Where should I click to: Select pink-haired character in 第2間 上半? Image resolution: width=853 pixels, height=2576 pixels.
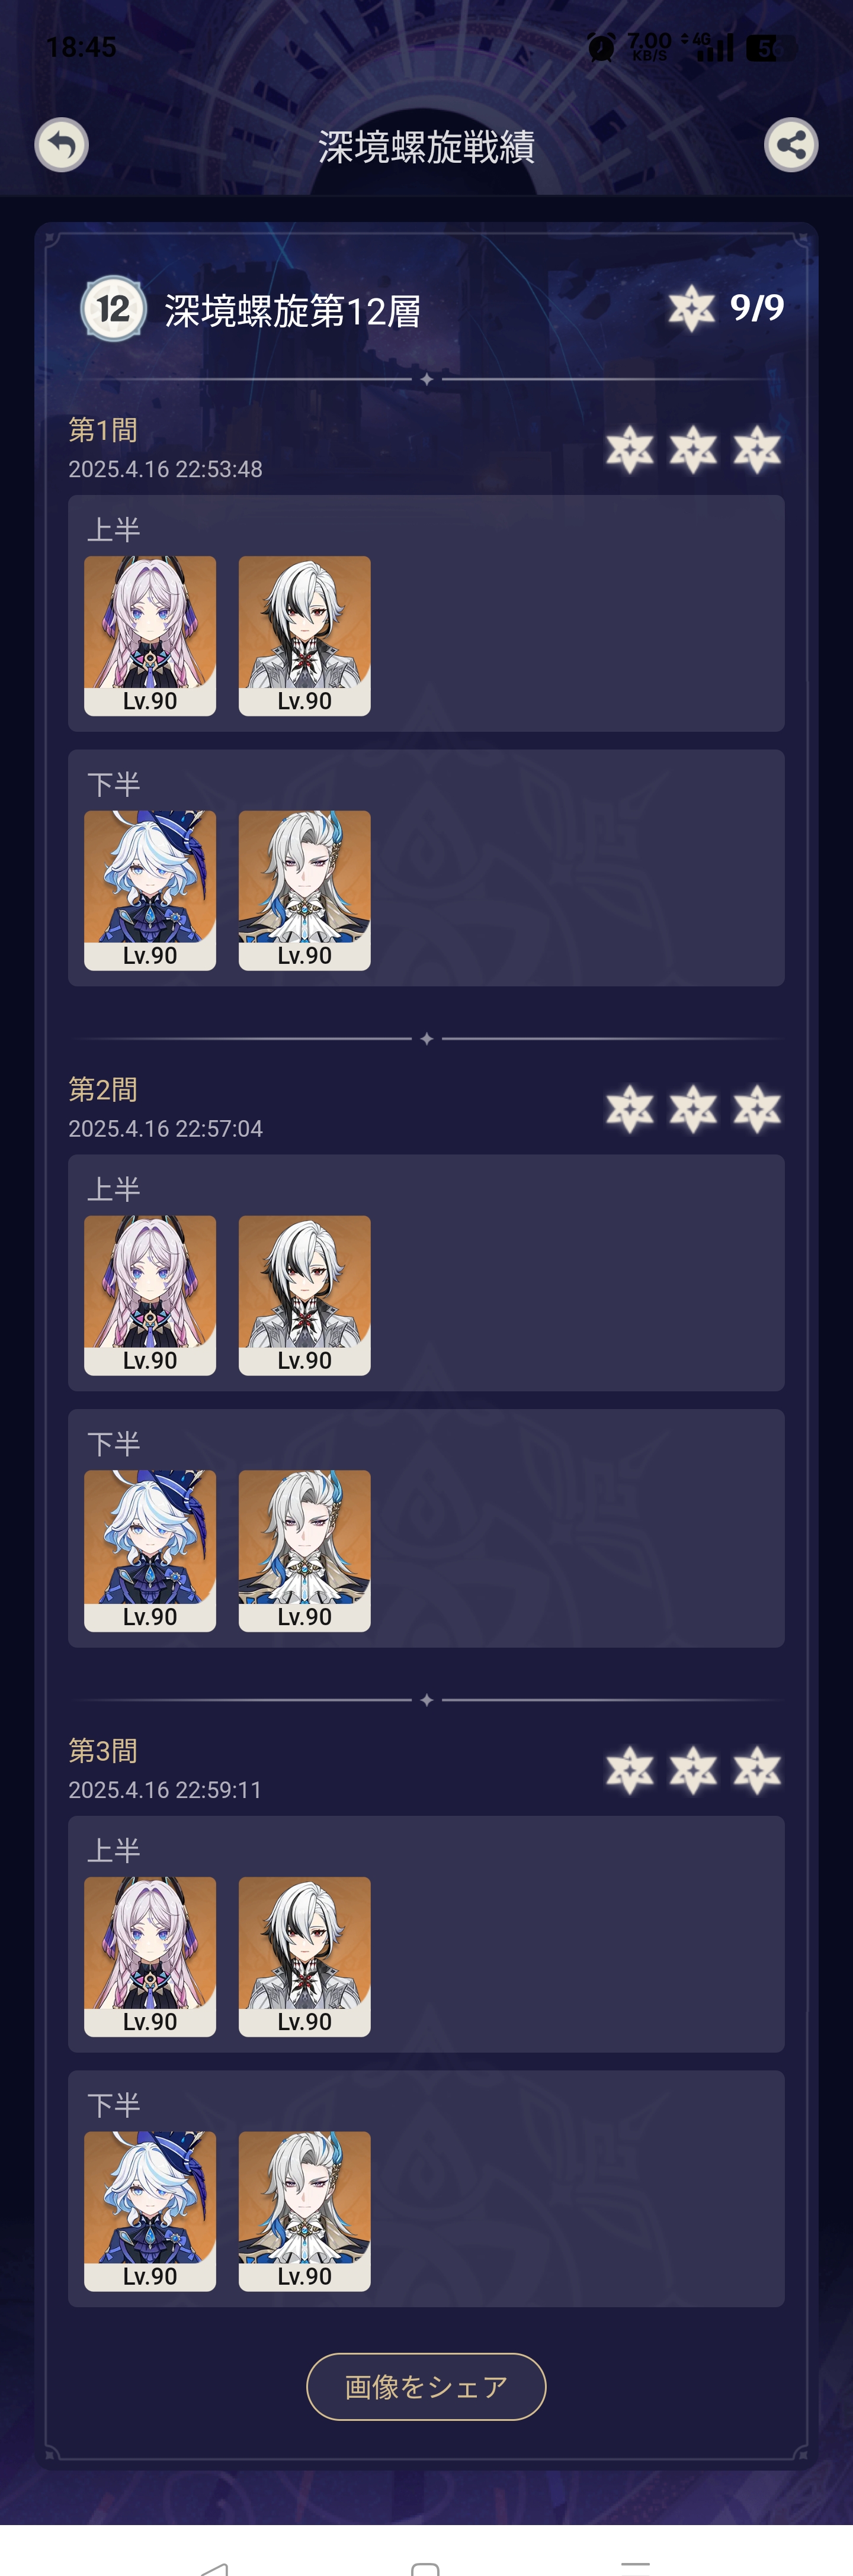(150, 1295)
